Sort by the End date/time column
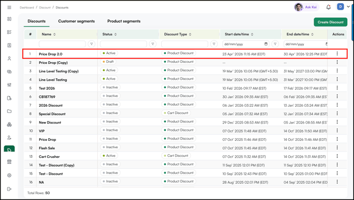 pyautogui.click(x=312, y=34)
